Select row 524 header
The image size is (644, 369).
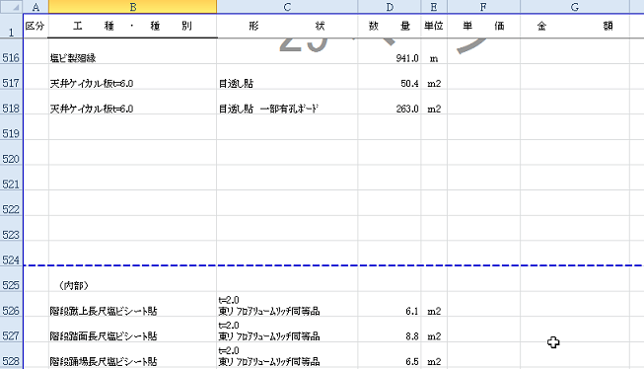point(11,254)
